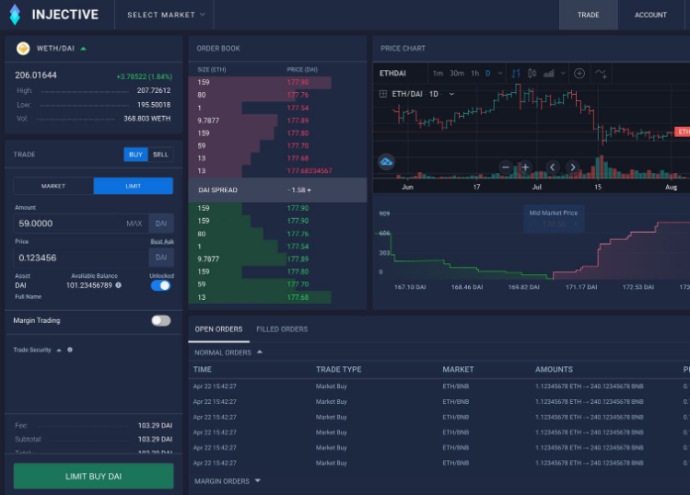The width and height of the screenshot is (690, 495).
Task: Select the 177.68234567 ask price row
Action: click(277, 171)
